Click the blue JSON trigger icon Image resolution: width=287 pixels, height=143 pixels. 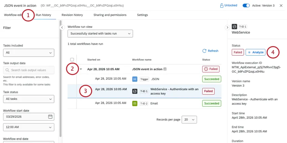point(135,79)
